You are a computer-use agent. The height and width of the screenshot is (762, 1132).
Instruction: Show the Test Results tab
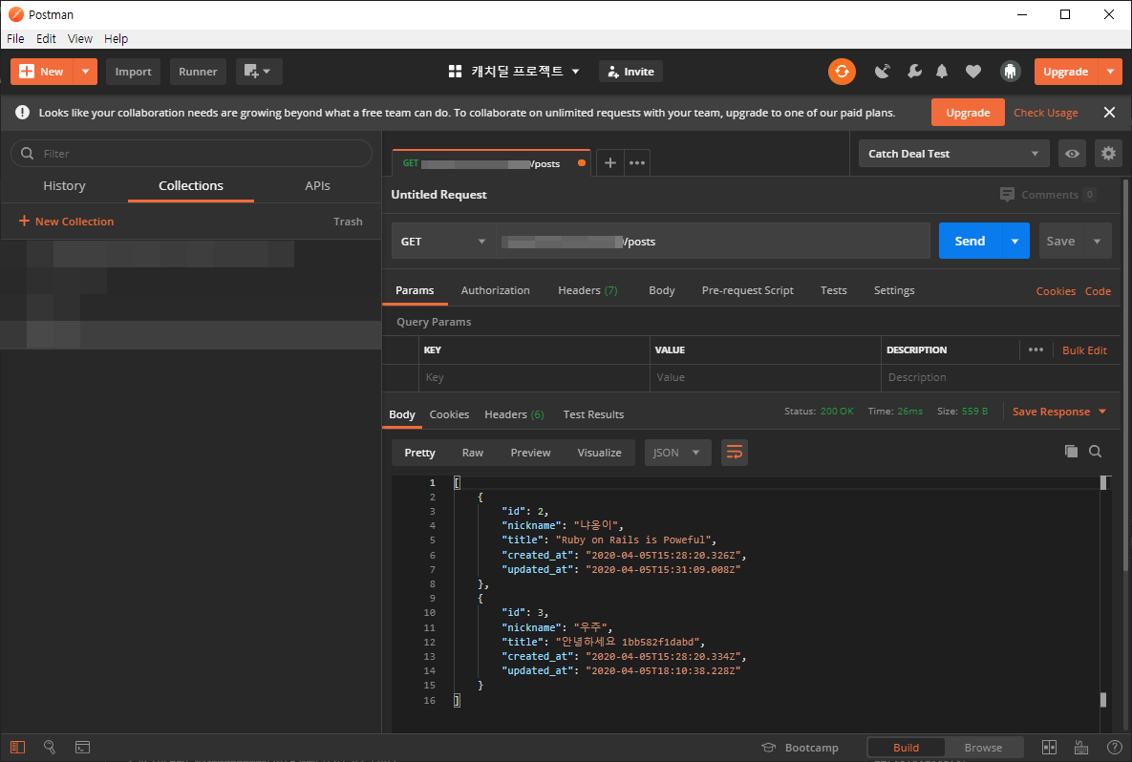(x=593, y=414)
